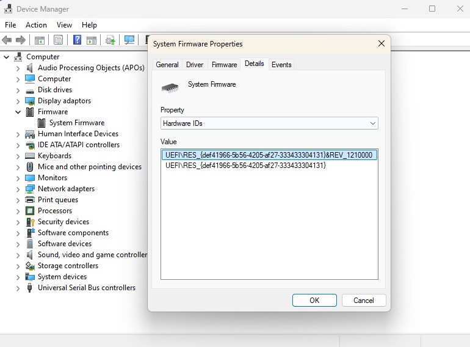Click the Network adapters icon
The image size is (470, 347).
[x=30, y=189]
